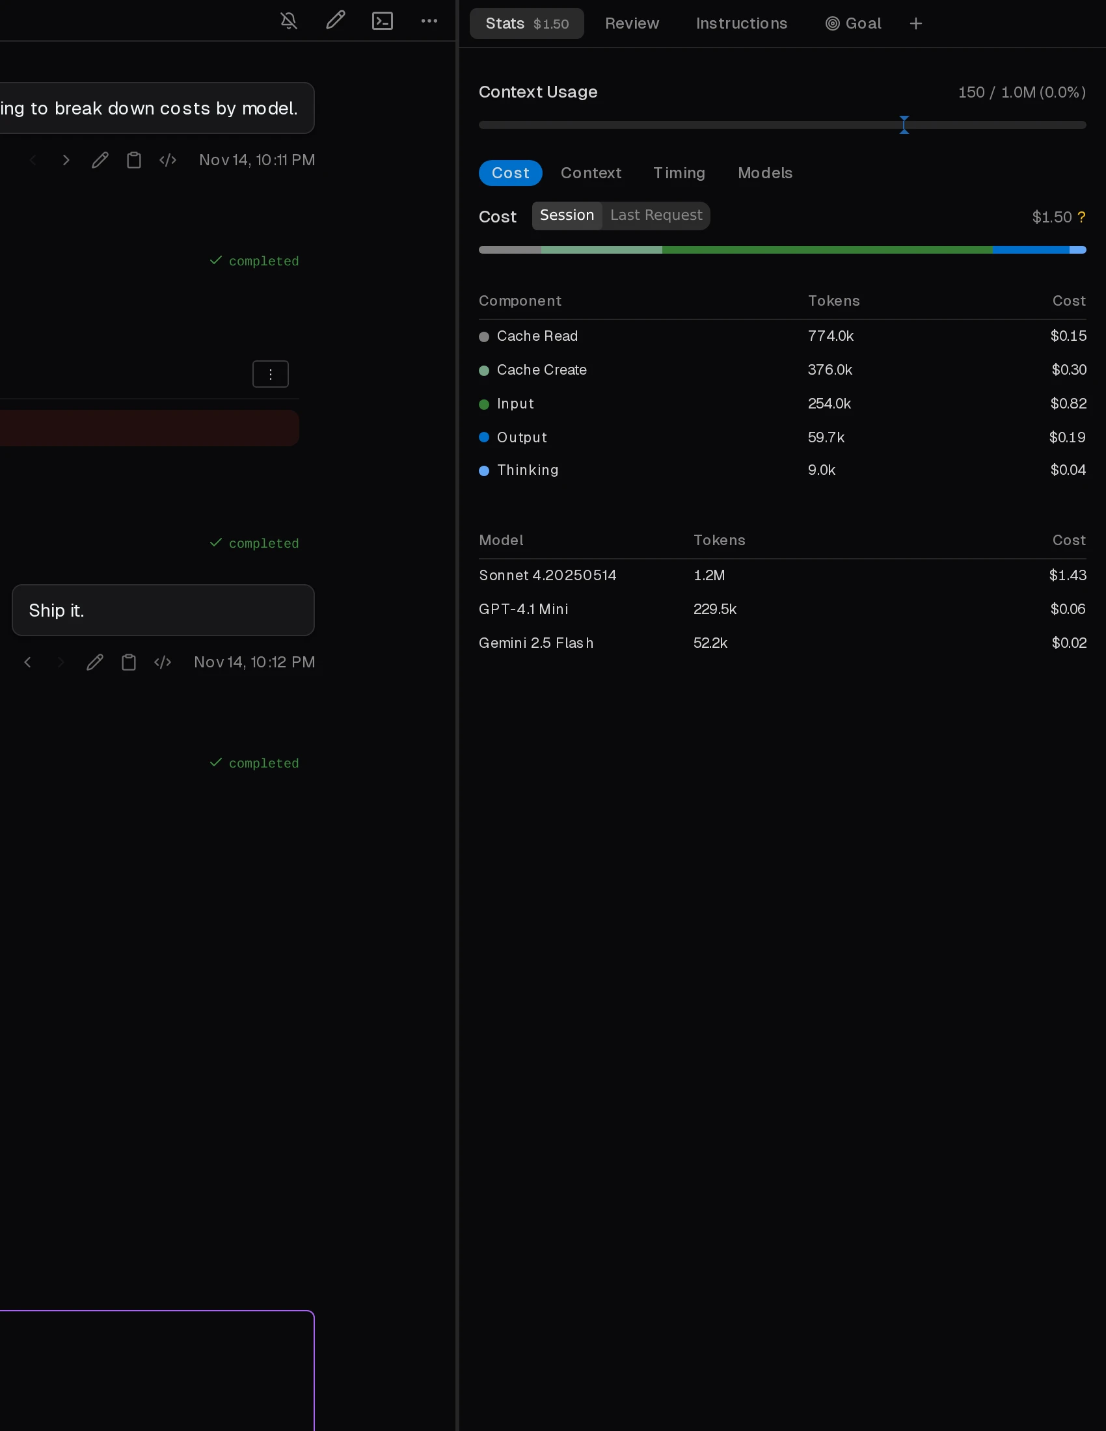This screenshot has width=1106, height=1431.
Task: Click the dark green Input bar segment
Action: pyautogui.click(x=827, y=250)
